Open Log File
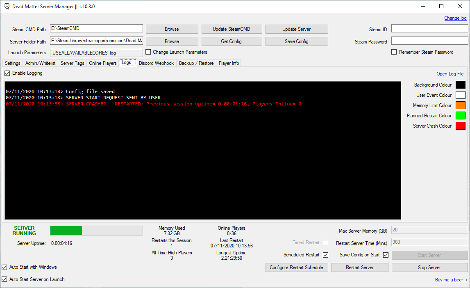The width and height of the screenshot is (470, 288). (450, 73)
